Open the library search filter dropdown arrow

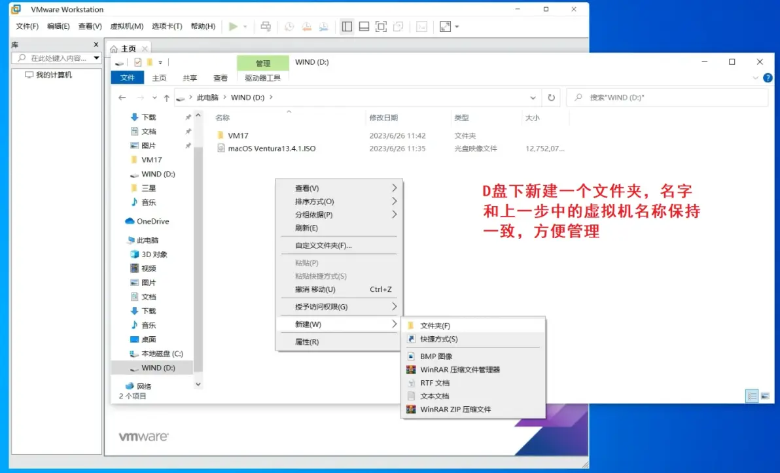[x=96, y=58]
